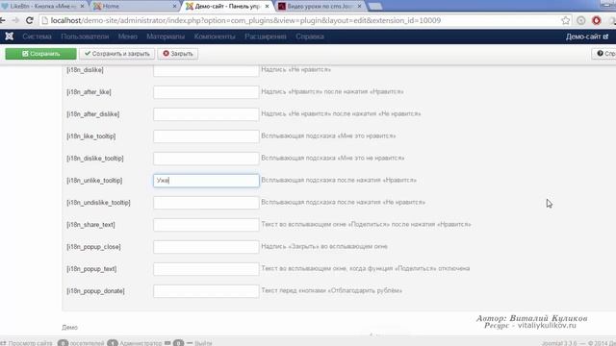The image size is (616, 346).
Task: Focus the i18n_share_text input field
Action: 206,225
